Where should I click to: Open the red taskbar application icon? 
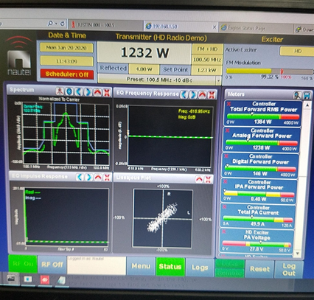[x=45, y=279]
